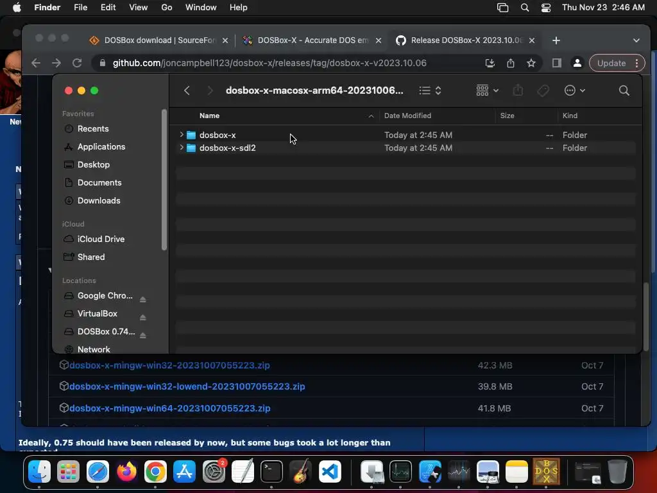Image resolution: width=657 pixels, height=493 pixels.
Task: Select the dosbox-x folder icon
Action: point(191,135)
